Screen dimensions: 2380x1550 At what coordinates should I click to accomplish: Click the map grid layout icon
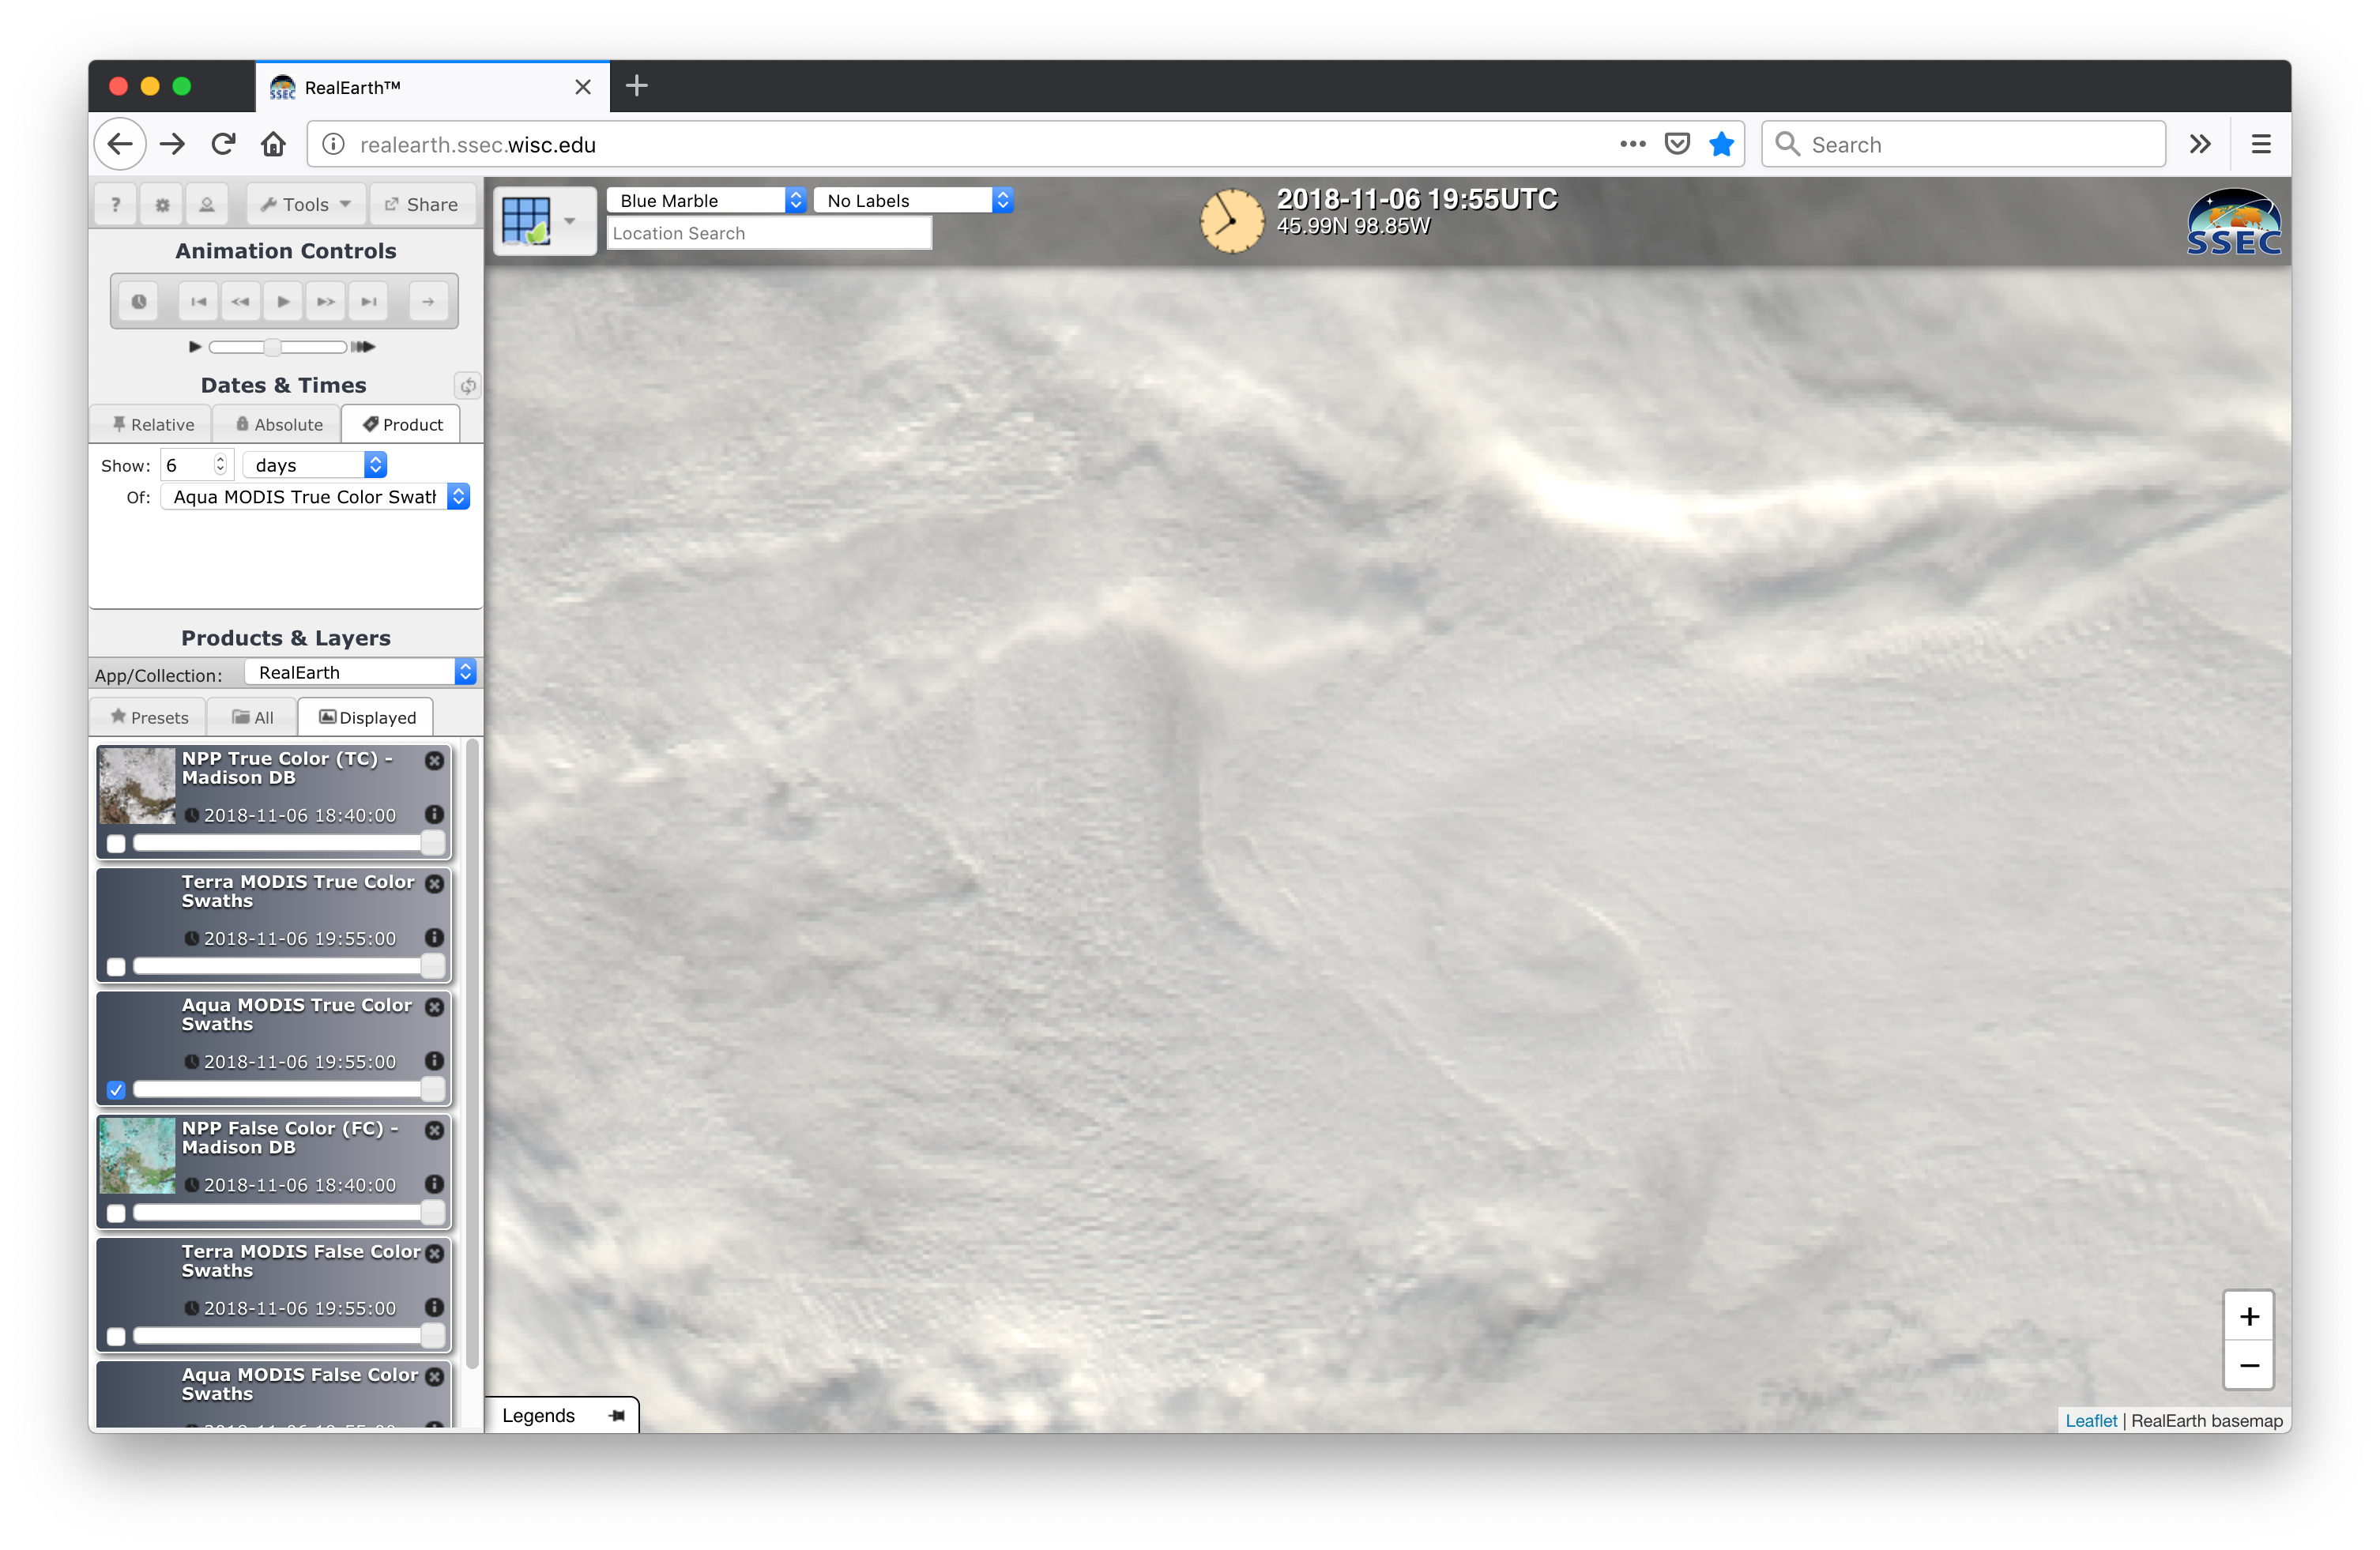(x=527, y=220)
